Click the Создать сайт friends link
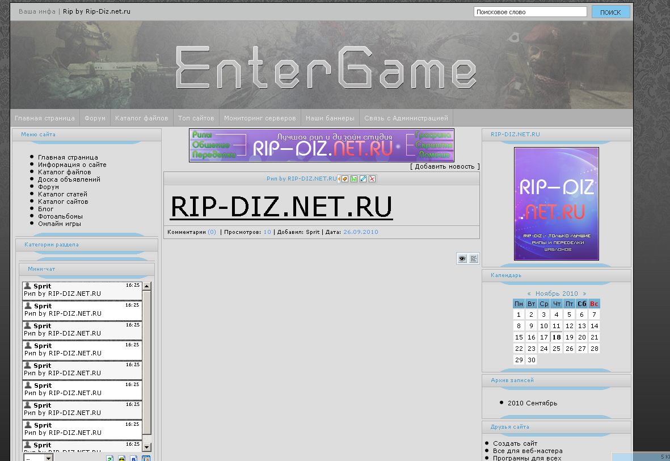The image size is (670, 461). (515, 443)
